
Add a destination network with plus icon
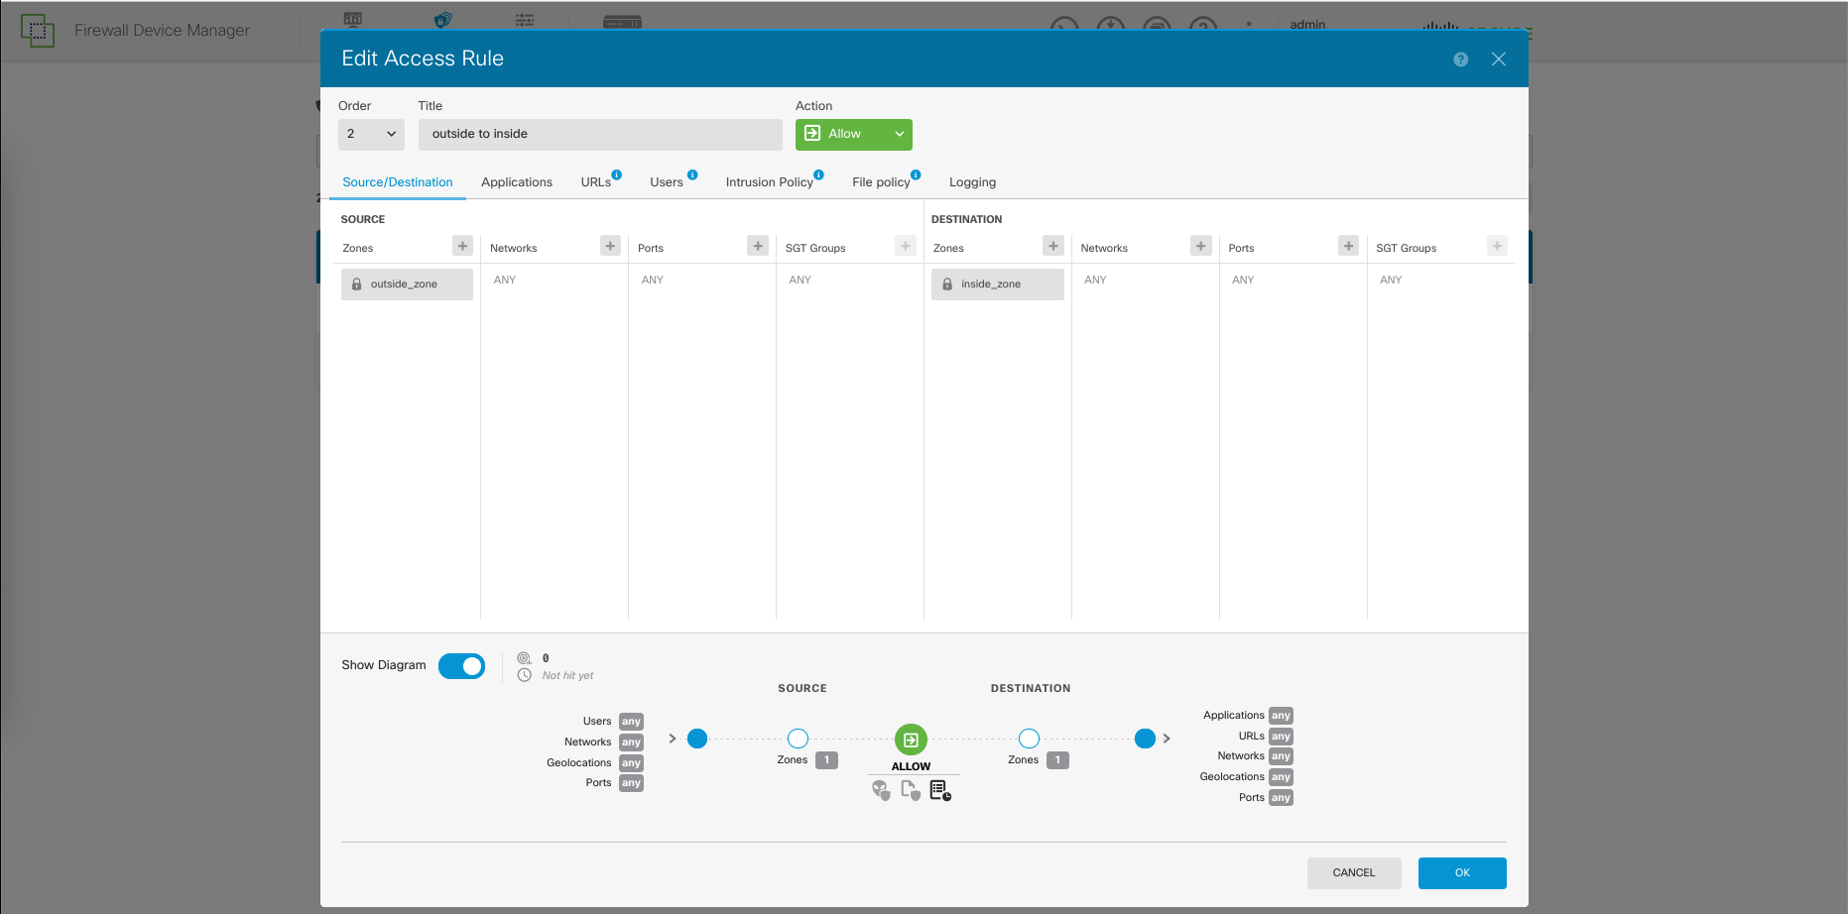pos(1200,246)
